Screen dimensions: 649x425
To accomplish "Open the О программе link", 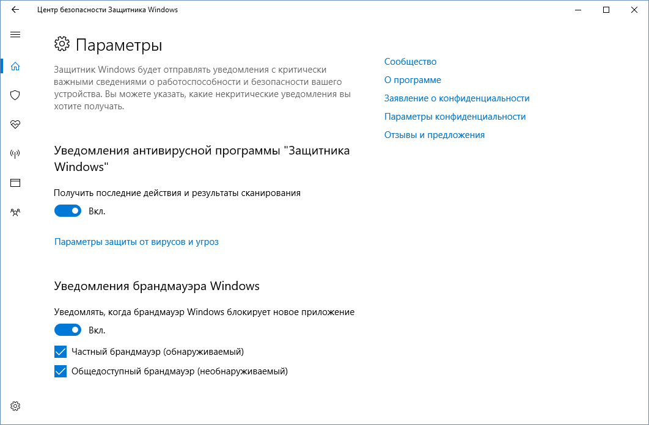I will [413, 80].
